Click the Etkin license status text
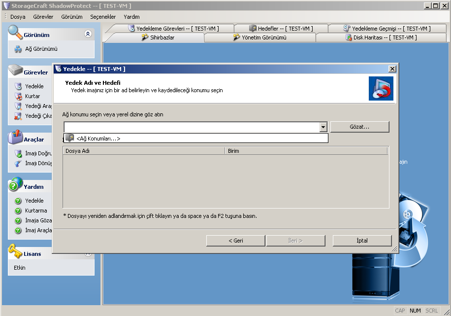Image resolution: width=451 pixels, height=316 pixels. pyautogui.click(x=20, y=268)
